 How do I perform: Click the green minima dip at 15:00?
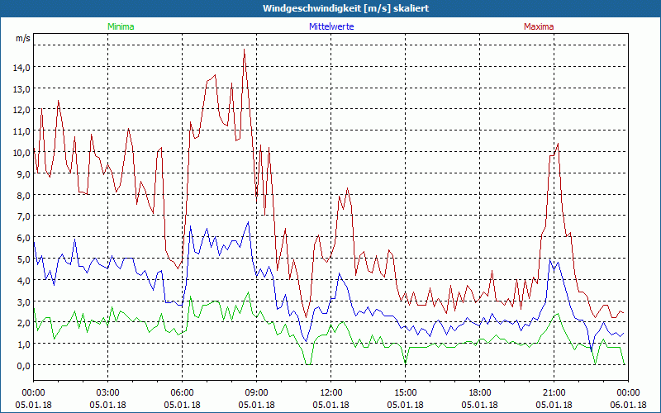pyautogui.click(x=405, y=362)
